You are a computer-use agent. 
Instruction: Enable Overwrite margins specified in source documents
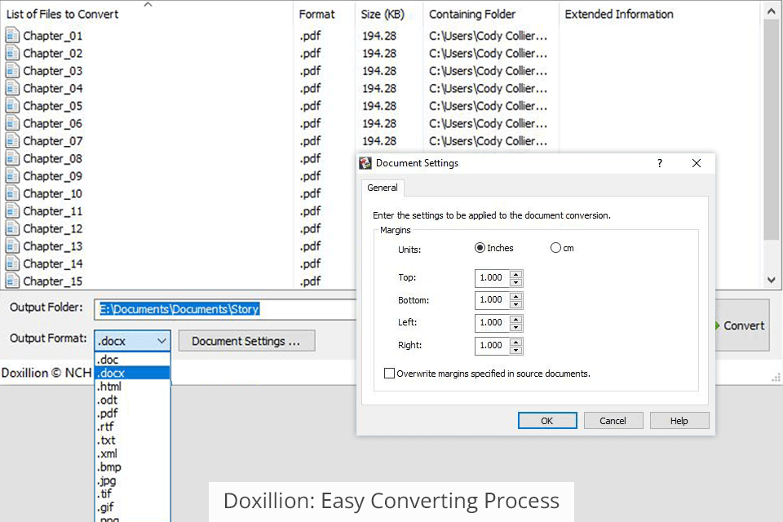point(390,373)
